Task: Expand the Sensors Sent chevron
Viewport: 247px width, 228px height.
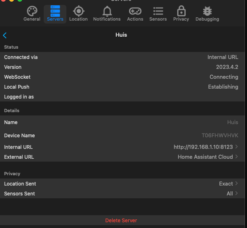Action: pos(236,193)
